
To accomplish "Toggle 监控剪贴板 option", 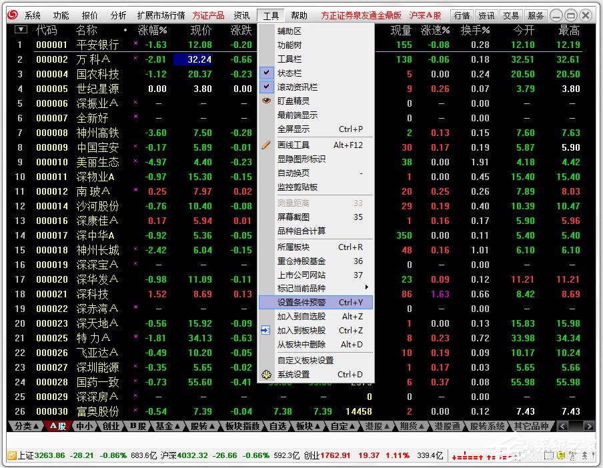I will tap(316, 187).
